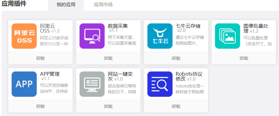Click the description 阿里云对象存储服务OSS是一种

(54, 41)
